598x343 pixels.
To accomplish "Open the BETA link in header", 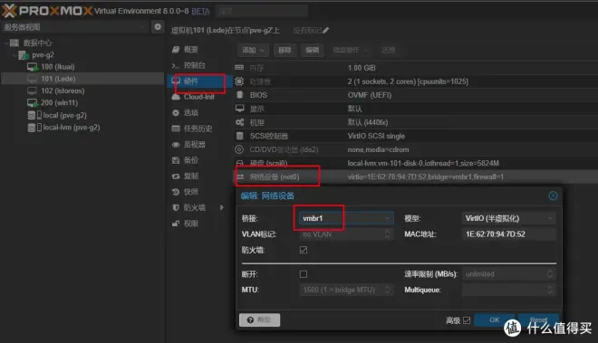I will (200, 11).
